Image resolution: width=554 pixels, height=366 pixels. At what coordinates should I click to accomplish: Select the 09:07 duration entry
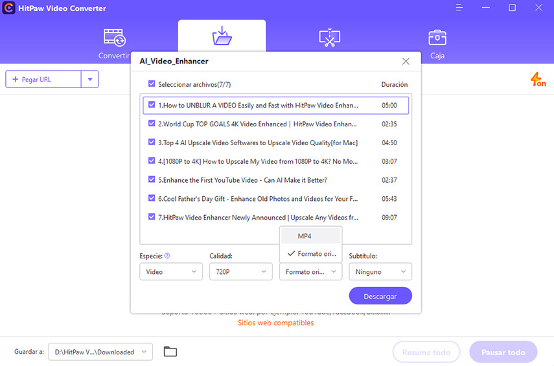389,218
